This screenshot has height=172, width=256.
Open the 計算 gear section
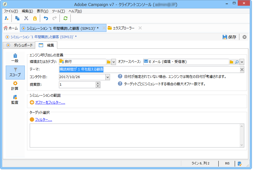[15, 86]
